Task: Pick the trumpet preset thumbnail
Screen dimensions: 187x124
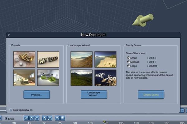Action: 24,60
